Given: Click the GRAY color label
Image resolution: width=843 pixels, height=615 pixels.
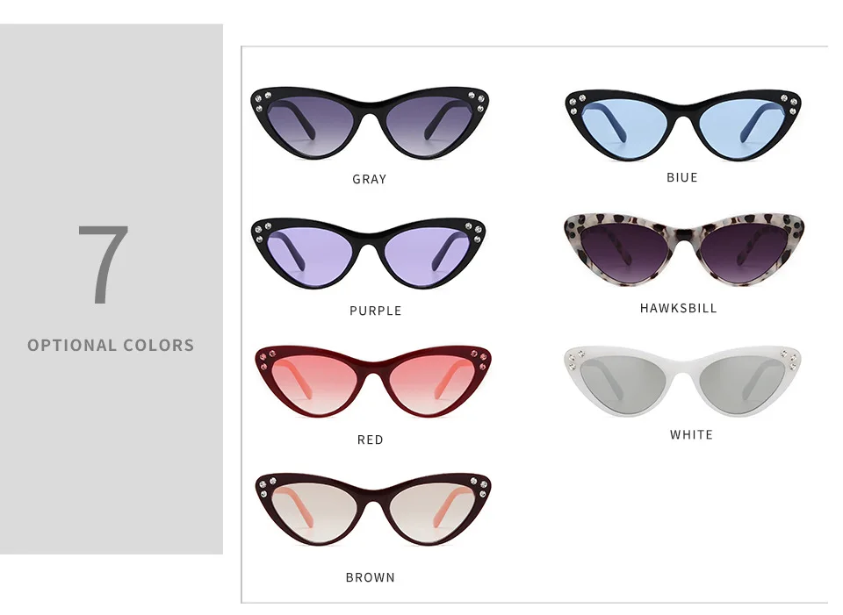Looking at the screenshot, I should point(370,179).
